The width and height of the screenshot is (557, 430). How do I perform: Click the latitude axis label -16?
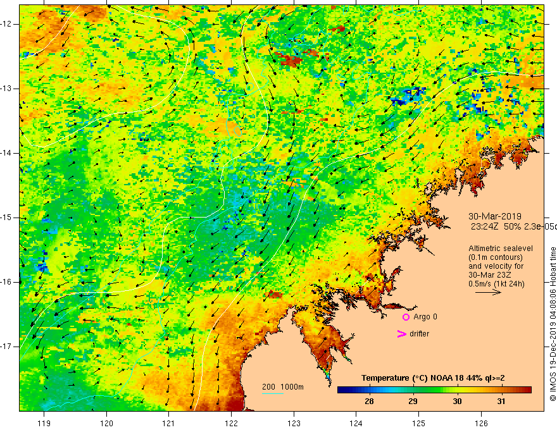click(x=6, y=282)
